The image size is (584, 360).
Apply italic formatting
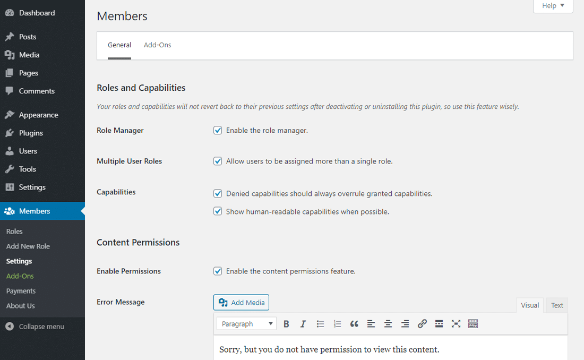coord(303,323)
